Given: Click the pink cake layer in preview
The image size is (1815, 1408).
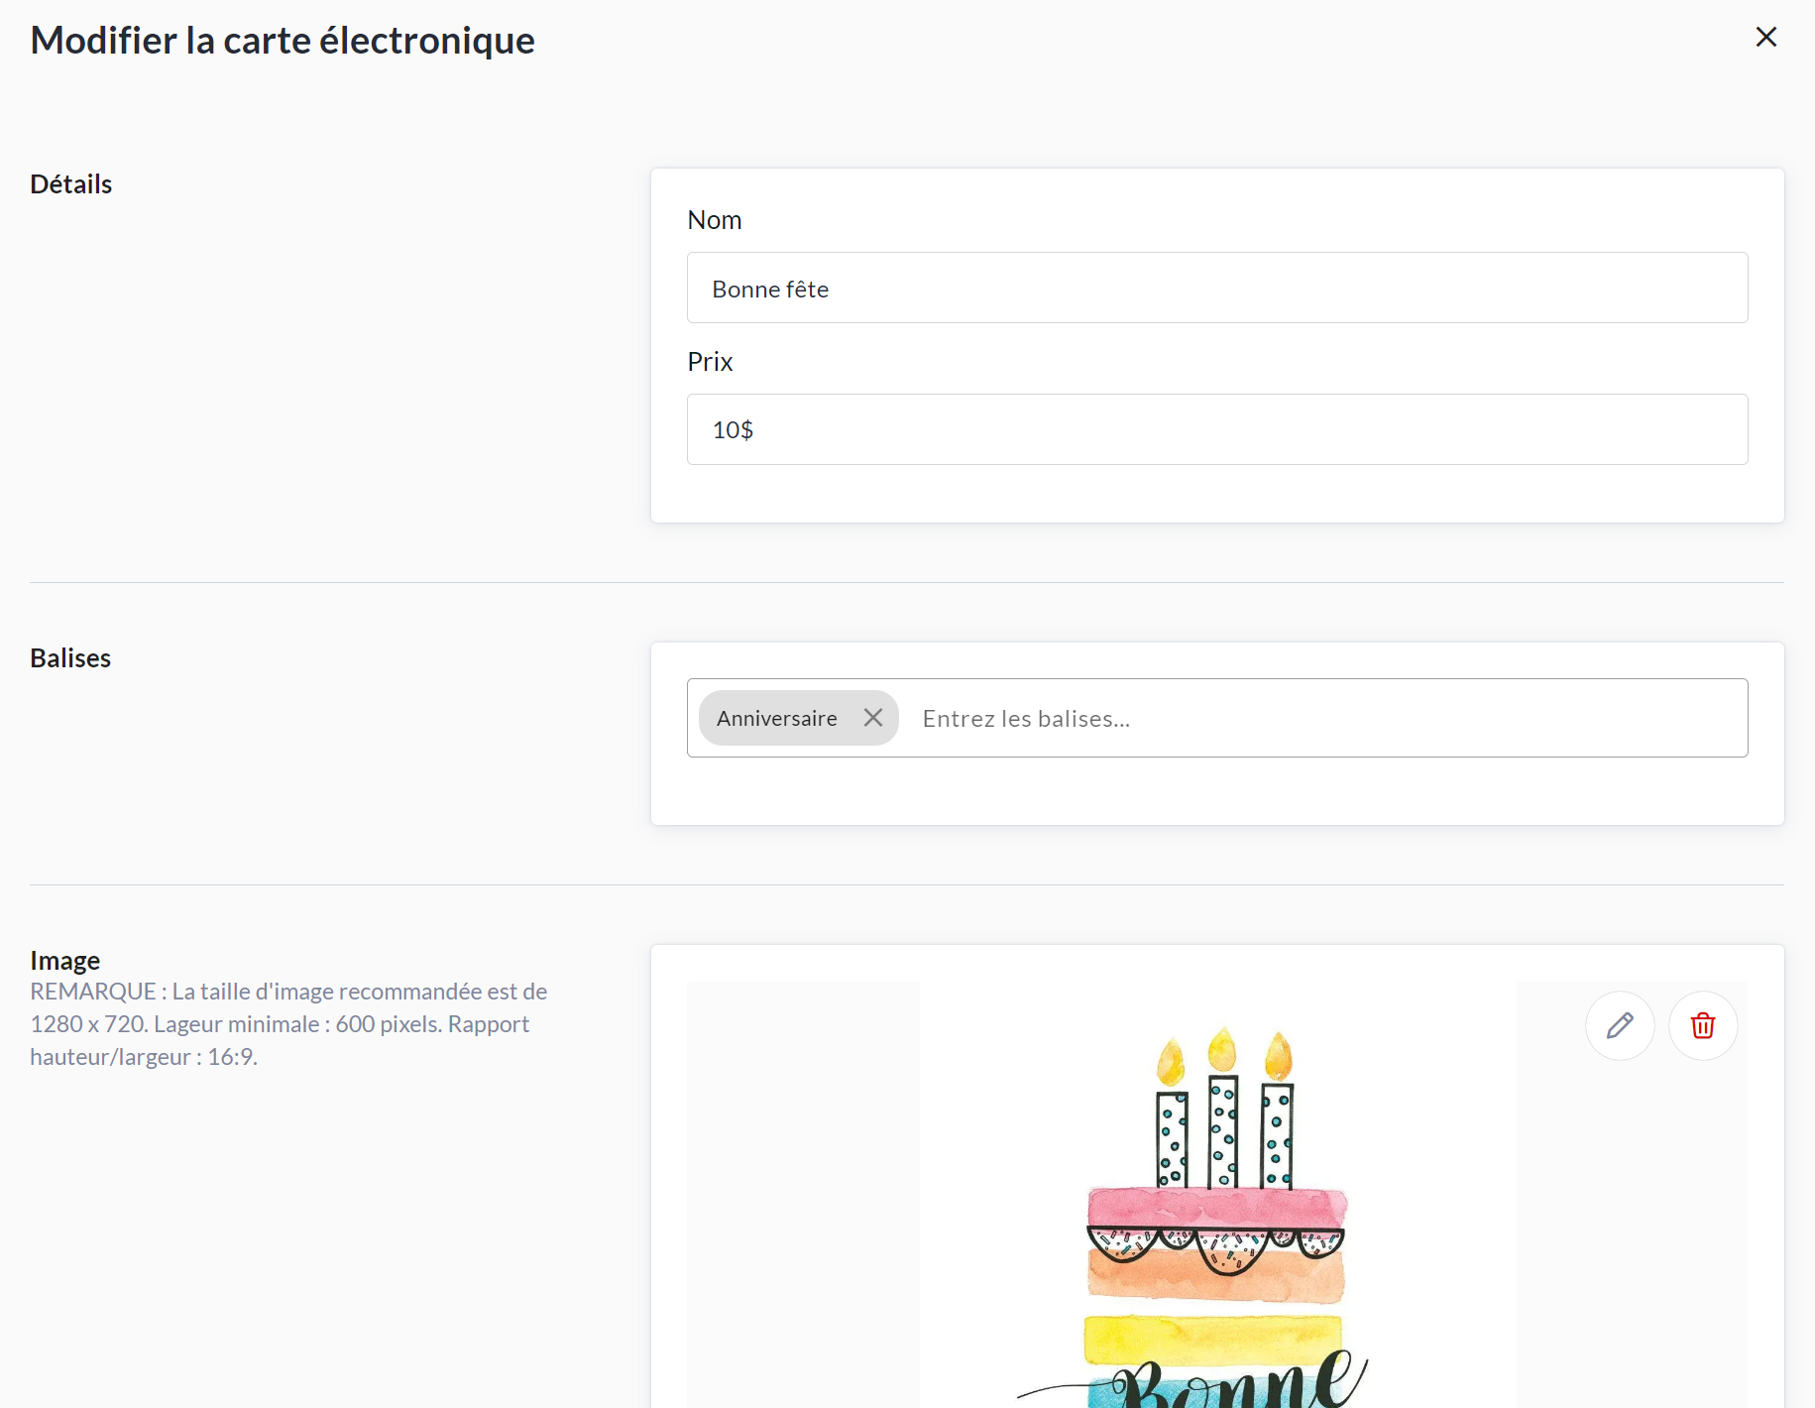Looking at the screenshot, I should [x=1217, y=1208].
